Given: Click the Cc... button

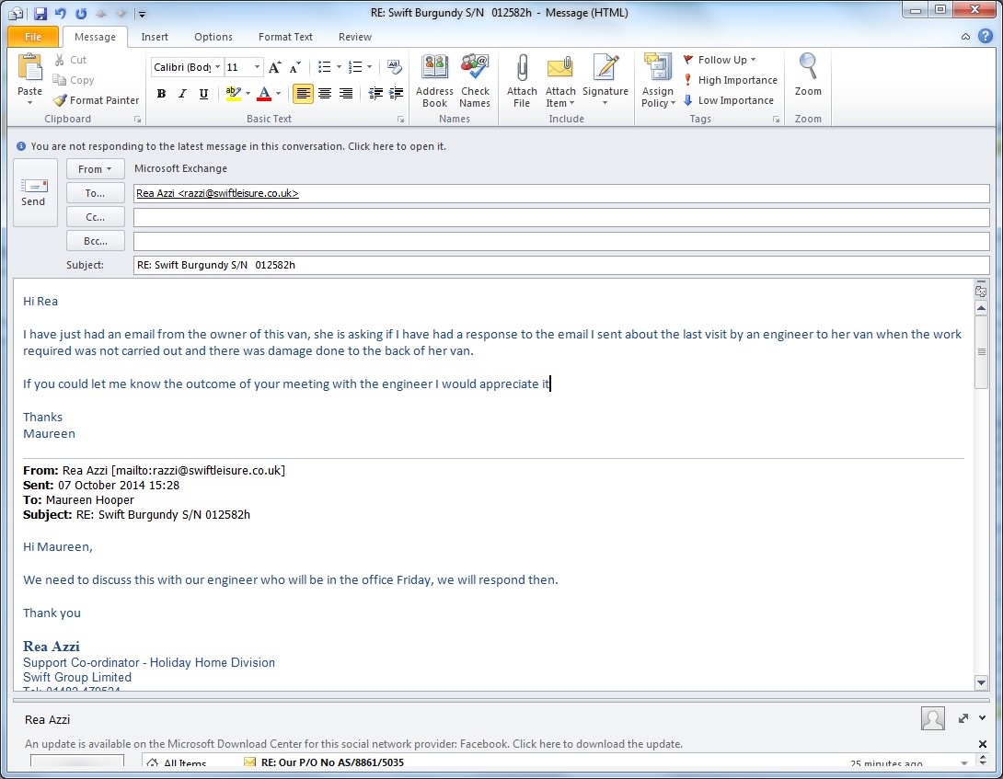Looking at the screenshot, I should pyautogui.click(x=96, y=217).
